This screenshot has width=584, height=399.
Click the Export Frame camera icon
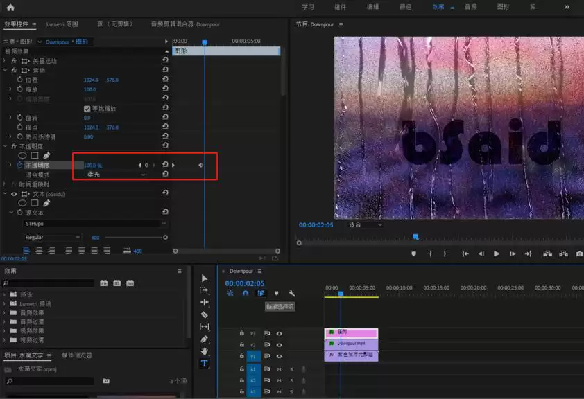[579, 254]
